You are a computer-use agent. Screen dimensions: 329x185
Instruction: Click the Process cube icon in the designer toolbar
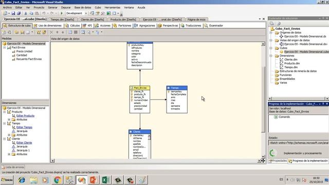coord(4,32)
